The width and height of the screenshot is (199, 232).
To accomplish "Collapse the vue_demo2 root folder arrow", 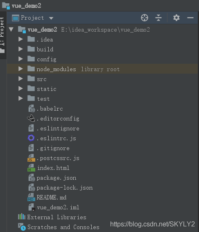I will [x=11, y=29].
